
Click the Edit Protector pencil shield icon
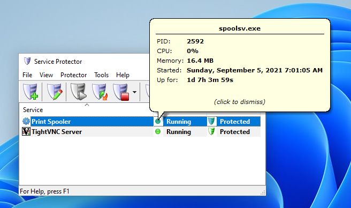(x=55, y=92)
